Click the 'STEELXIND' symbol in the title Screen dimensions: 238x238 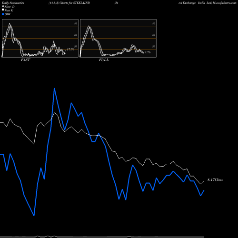click(81, 3)
